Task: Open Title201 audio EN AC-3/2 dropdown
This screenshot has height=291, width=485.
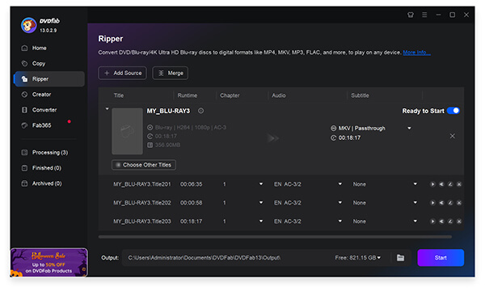Action: 340,184
